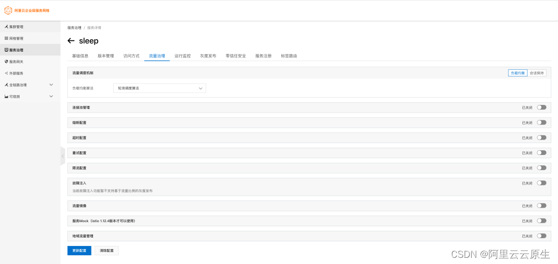Image resolution: width=558 pixels, height=264 pixels.
Task: Click the 服务网关 globe icon
Action: click(6, 61)
